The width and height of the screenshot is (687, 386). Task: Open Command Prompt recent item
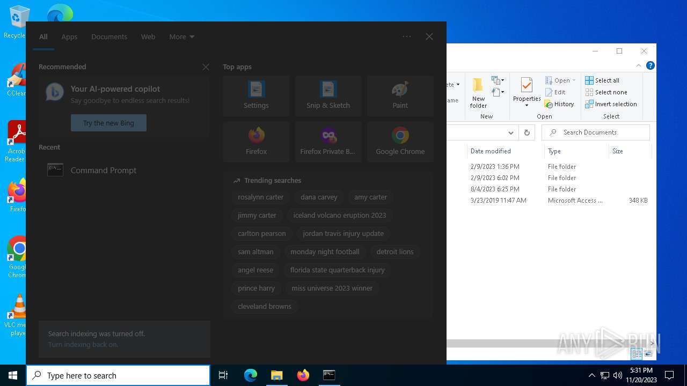(x=124, y=170)
